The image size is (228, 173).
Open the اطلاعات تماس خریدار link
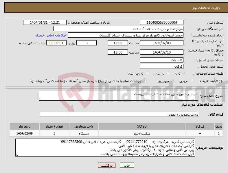coord(51,35)
